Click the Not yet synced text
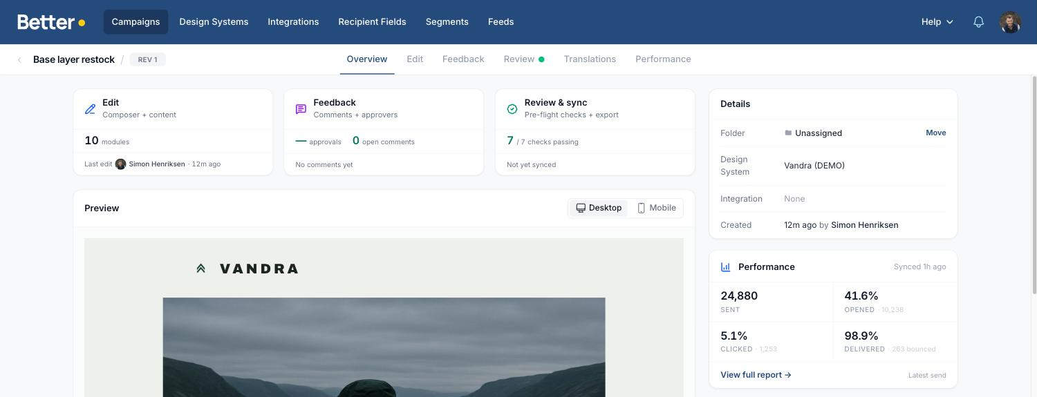The image size is (1037, 397). pyautogui.click(x=531, y=165)
